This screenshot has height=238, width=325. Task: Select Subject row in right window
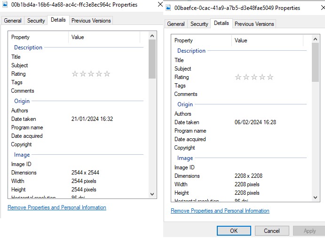[x=240, y=69]
